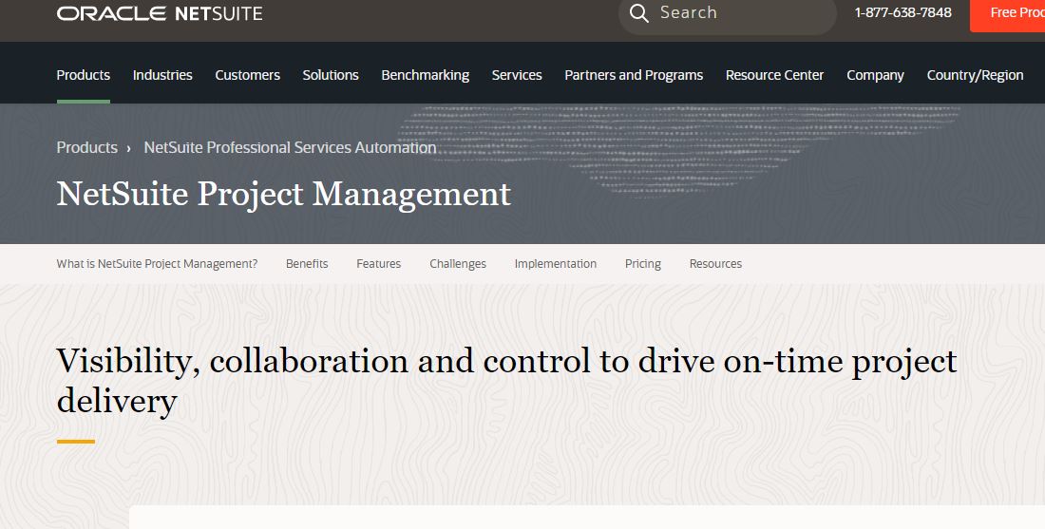Open the Services menu

(x=517, y=75)
